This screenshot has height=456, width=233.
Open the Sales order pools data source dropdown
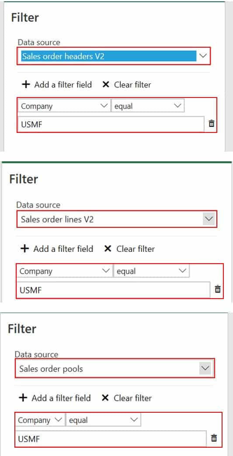click(205, 368)
